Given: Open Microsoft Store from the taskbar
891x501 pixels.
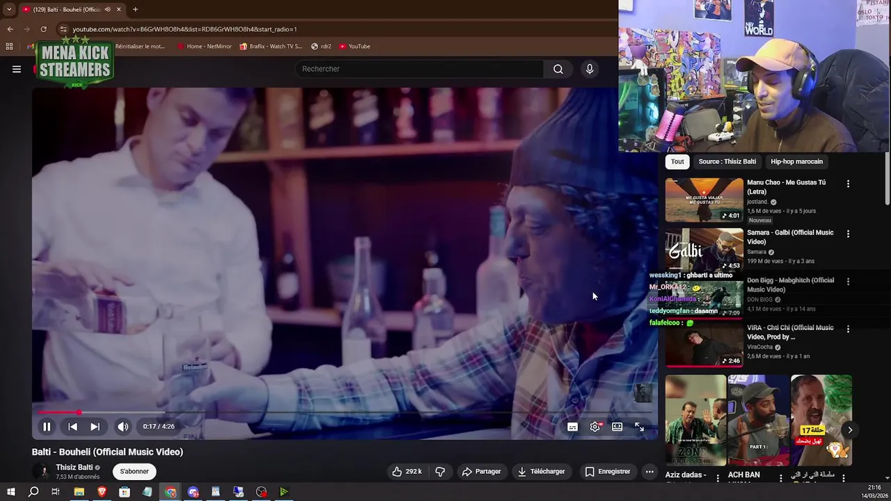Looking at the screenshot, I should (125, 492).
